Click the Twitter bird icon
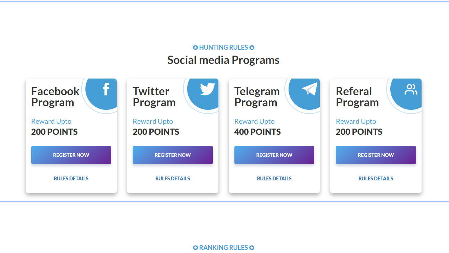Screen dimensions: 449x253 [x=207, y=89]
